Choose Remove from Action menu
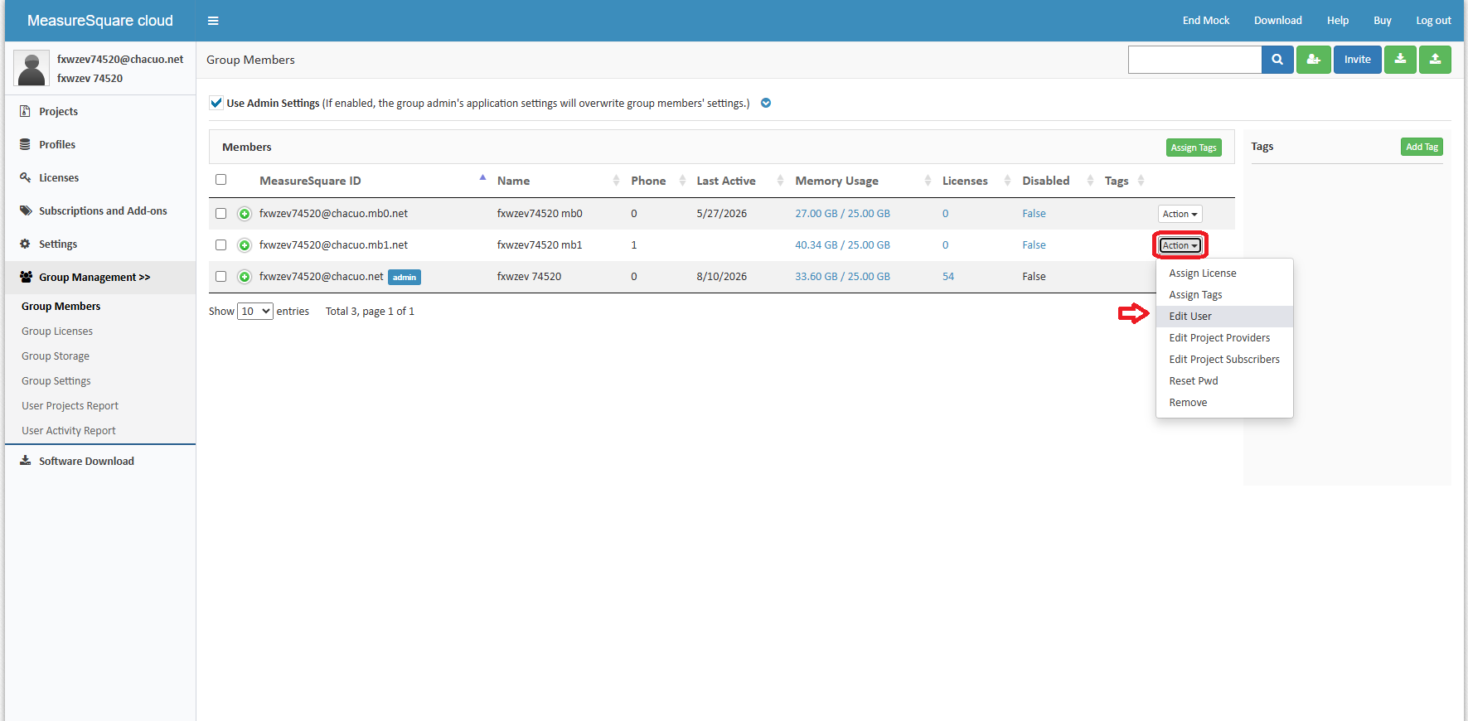Image resolution: width=1468 pixels, height=721 pixels. point(1224,403)
